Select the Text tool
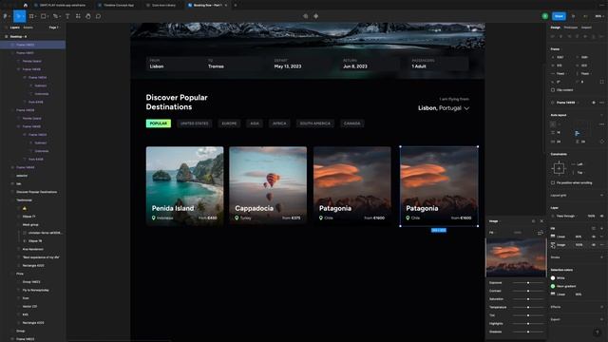608x342 pixels. (x=67, y=16)
